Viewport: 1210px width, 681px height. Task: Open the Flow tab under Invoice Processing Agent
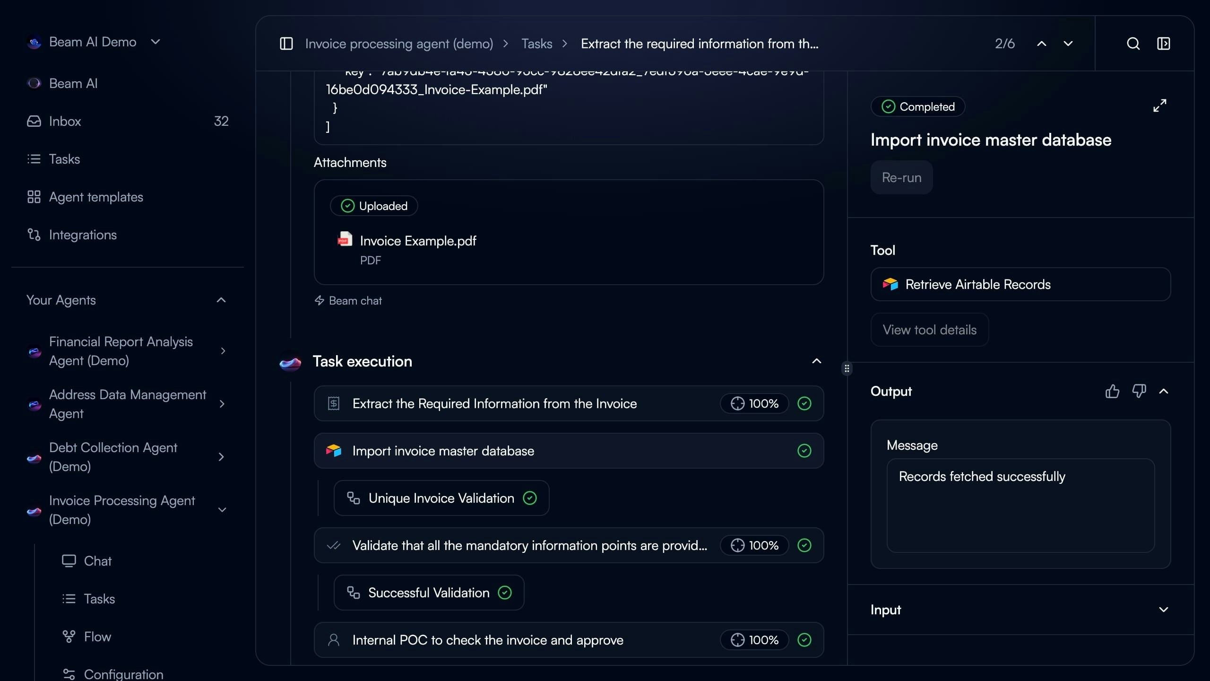point(97,637)
